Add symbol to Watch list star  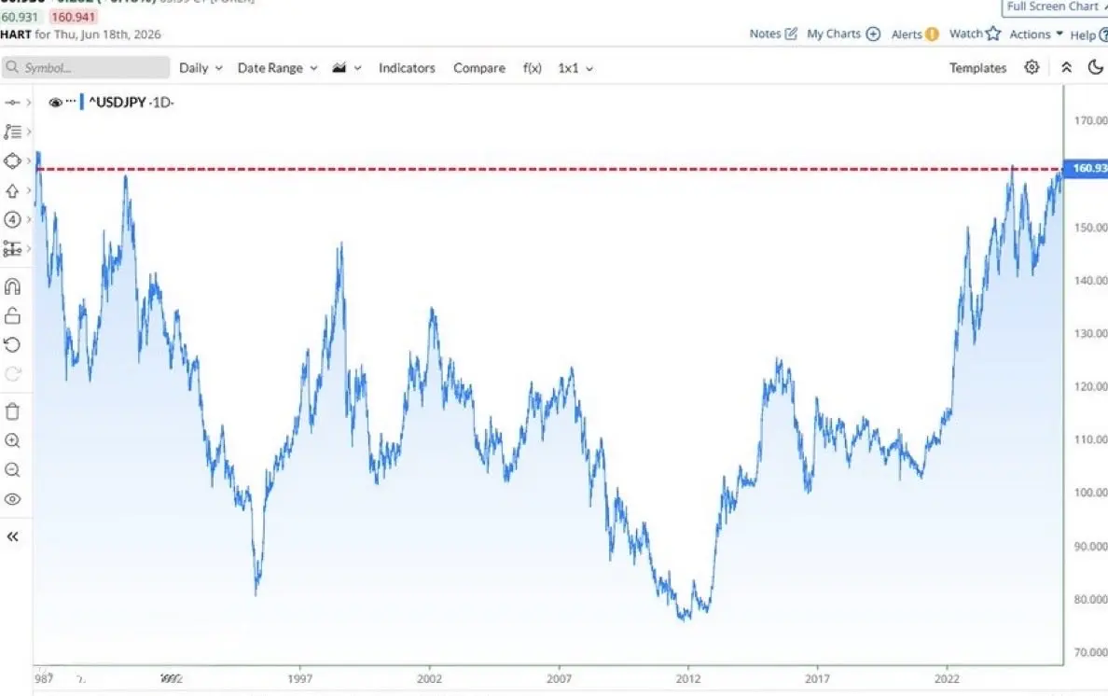[x=975, y=34]
